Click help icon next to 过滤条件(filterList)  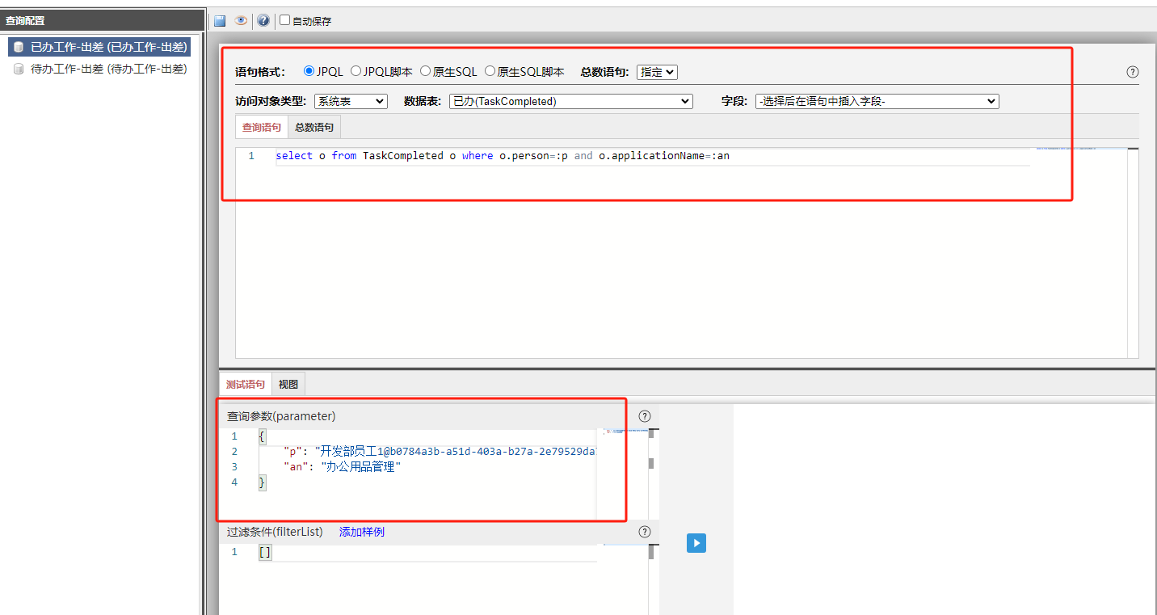644,532
